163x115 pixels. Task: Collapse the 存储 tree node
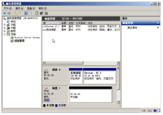5,34
